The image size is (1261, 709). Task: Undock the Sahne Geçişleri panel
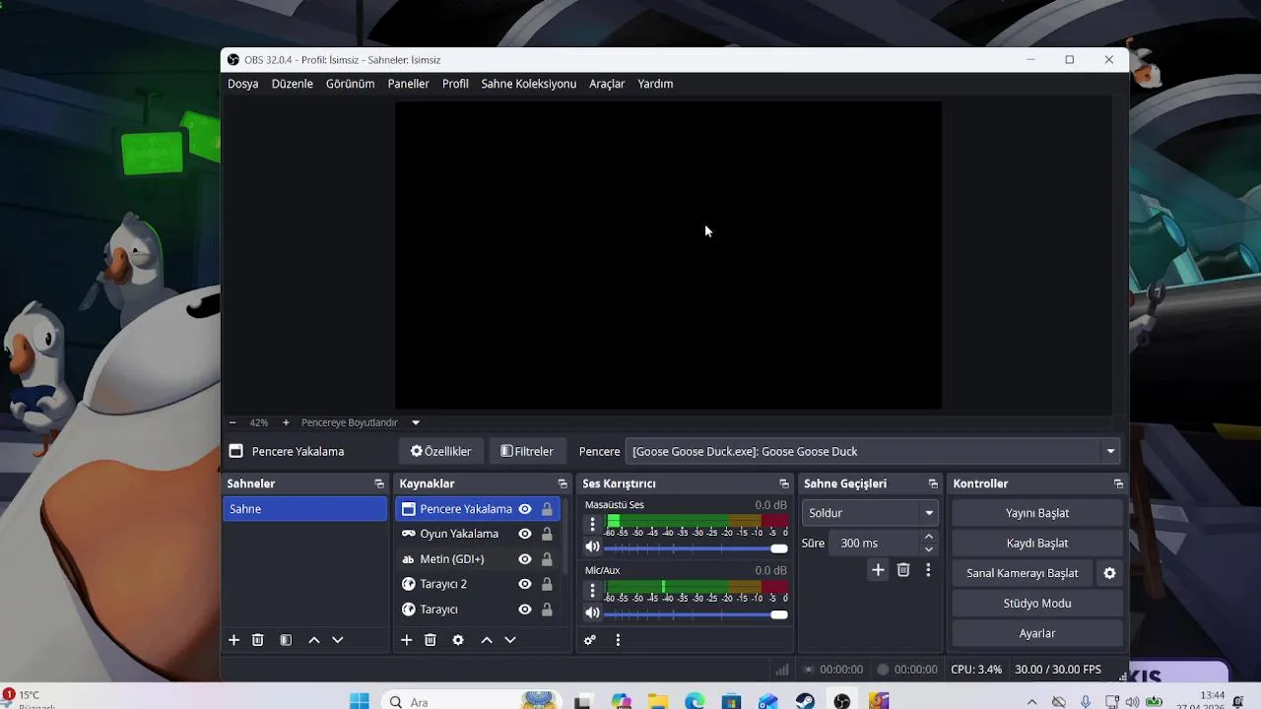[x=933, y=483]
